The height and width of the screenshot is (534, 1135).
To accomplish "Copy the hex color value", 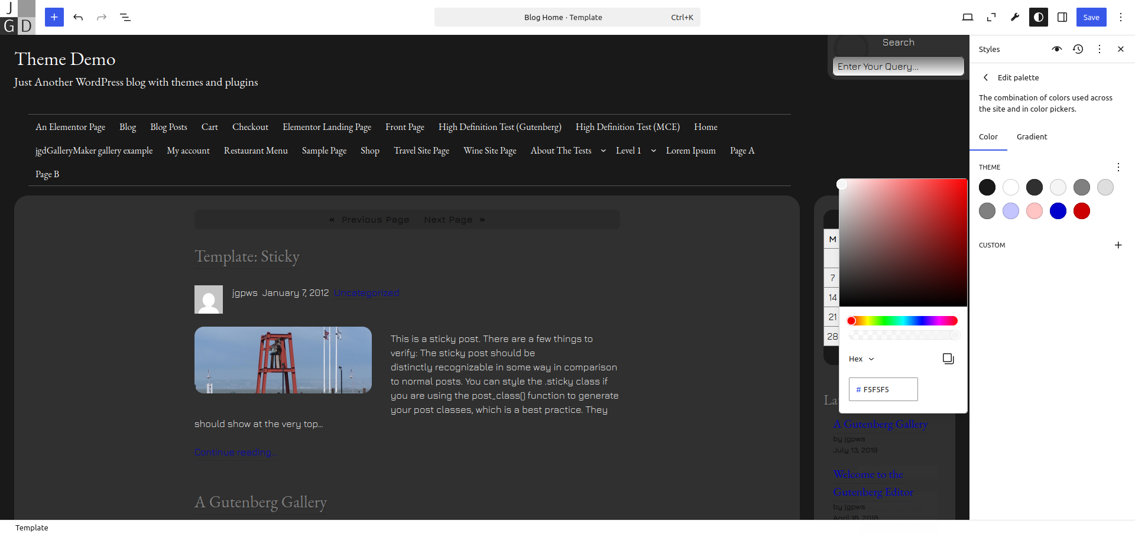I will coord(948,359).
